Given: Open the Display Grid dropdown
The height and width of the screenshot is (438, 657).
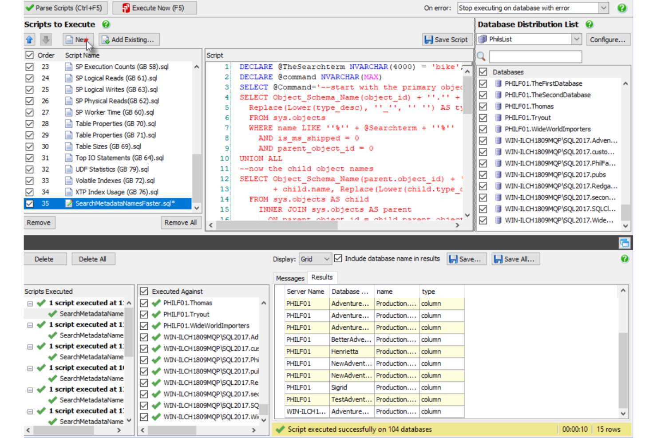Looking at the screenshot, I should tap(327, 259).
